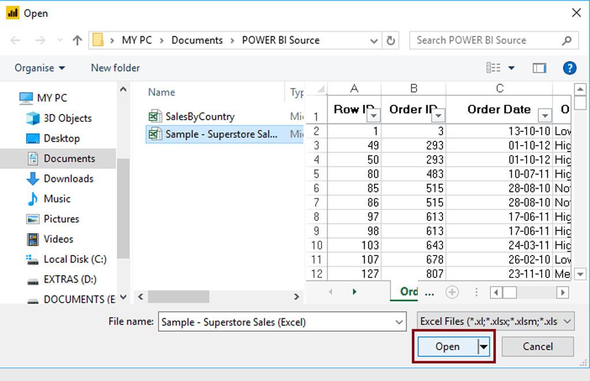590x381 pixels.
Task: Open the view options dropdown arrow
Action: (512, 68)
